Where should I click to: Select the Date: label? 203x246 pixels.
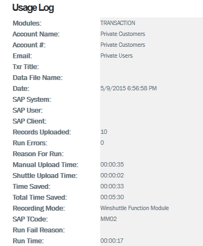pyautogui.click(x=21, y=89)
